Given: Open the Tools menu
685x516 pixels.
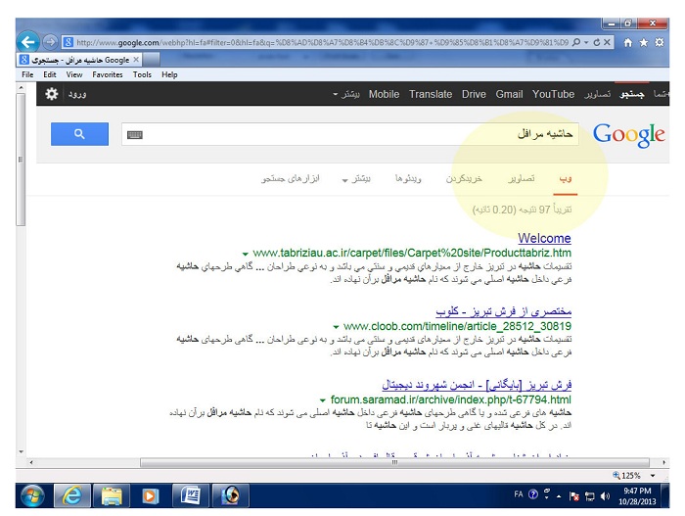Looking at the screenshot, I should [x=142, y=74].
